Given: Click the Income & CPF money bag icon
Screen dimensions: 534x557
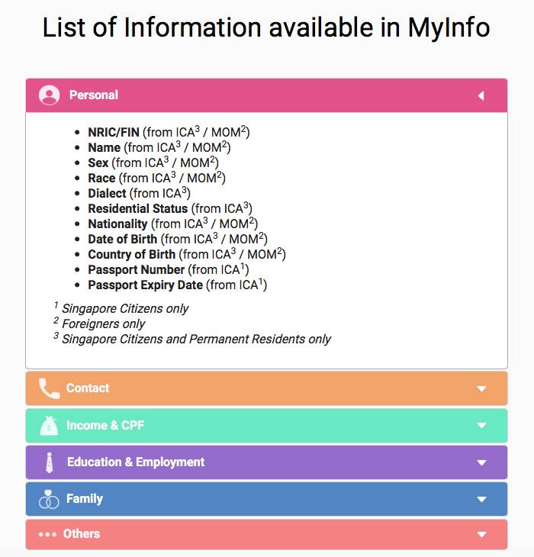Looking at the screenshot, I should (x=50, y=426).
